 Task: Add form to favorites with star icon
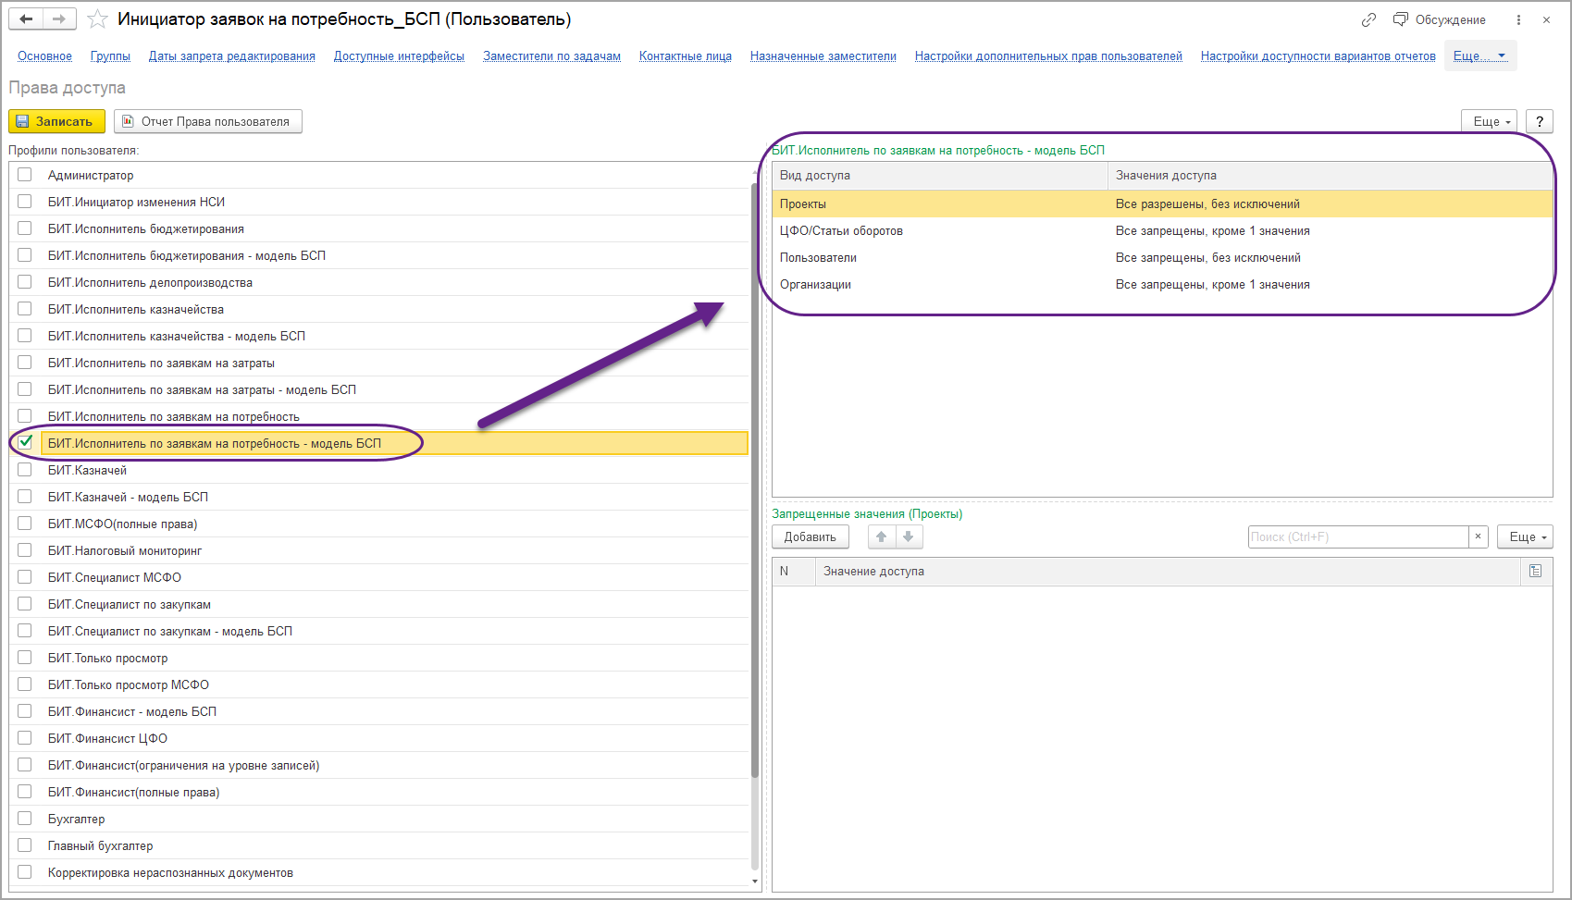(x=97, y=19)
